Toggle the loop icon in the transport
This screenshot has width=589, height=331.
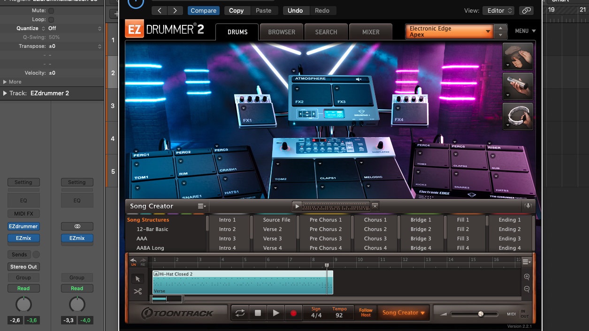click(240, 313)
